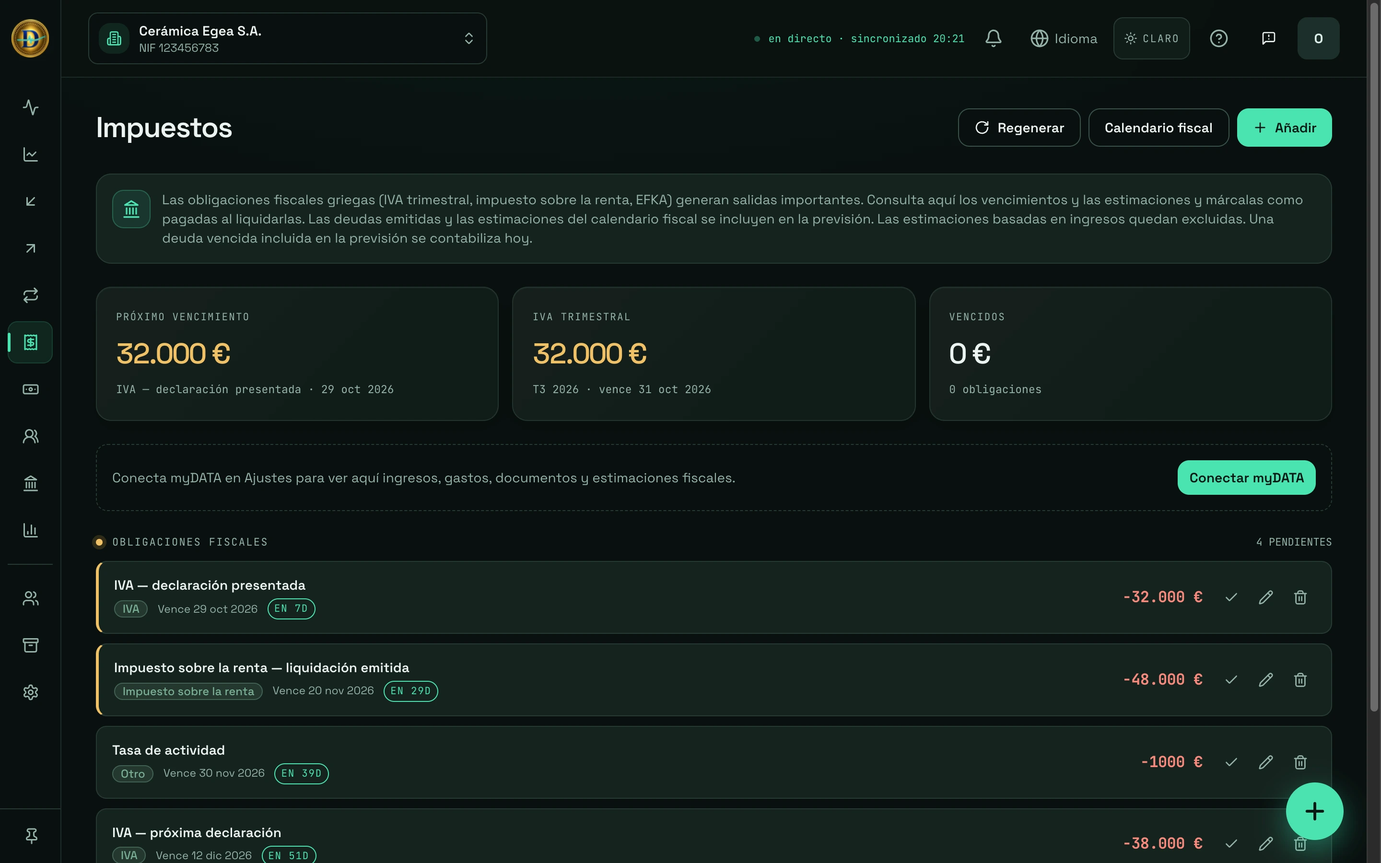Edit IVA — próxima declaración obligation
This screenshot has width=1381, height=863.
tap(1266, 844)
